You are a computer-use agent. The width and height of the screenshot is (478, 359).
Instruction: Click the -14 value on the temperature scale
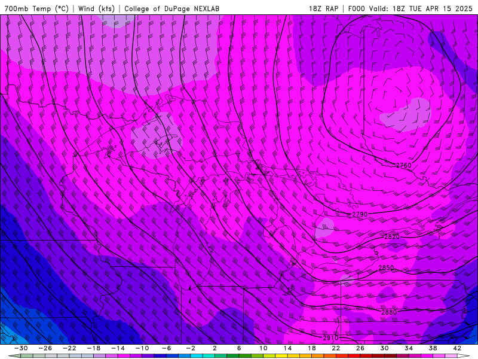coord(118,348)
